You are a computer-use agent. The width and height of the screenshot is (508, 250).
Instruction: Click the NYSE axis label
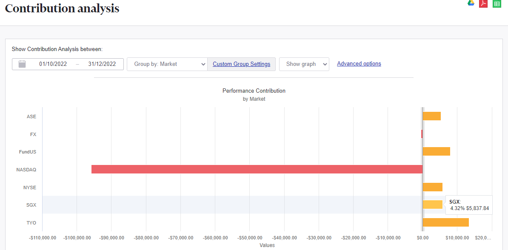(31, 187)
